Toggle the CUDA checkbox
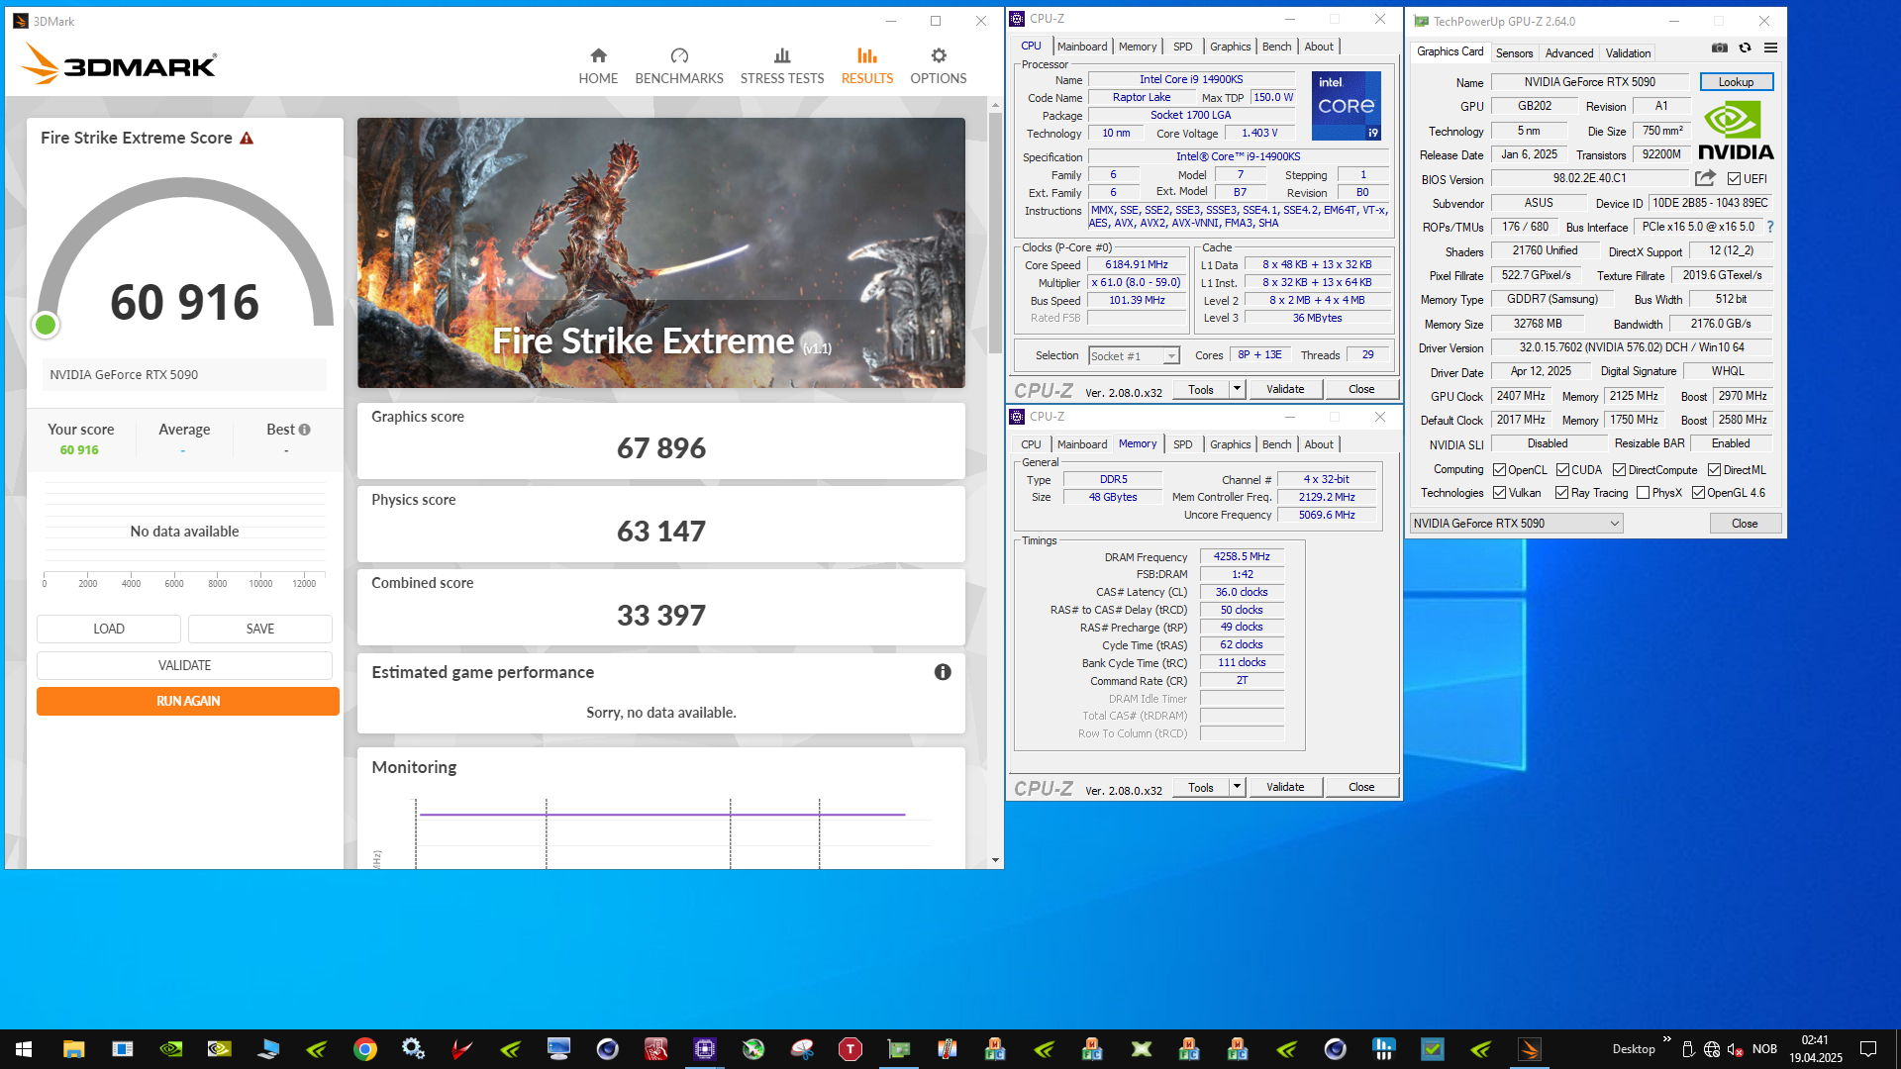The height and width of the screenshot is (1069, 1901). (1562, 470)
